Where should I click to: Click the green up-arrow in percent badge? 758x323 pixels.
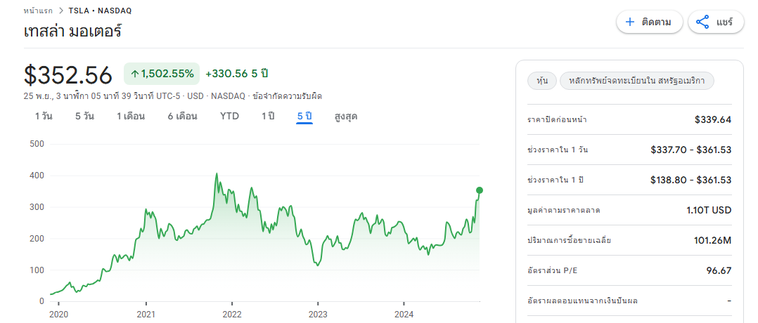[x=135, y=74]
